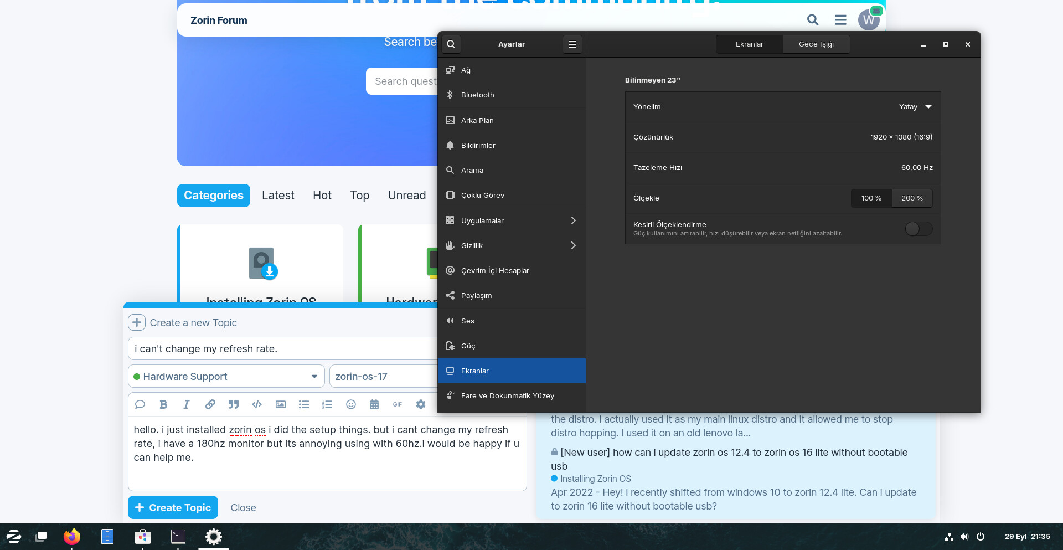Expand Gizlilik submenu arrow
The width and height of the screenshot is (1063, 550).
(574, 245)
